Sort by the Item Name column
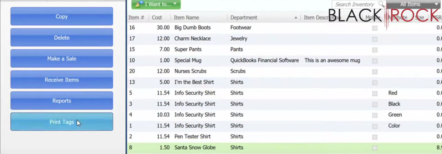The width and height of the screenshot is (442, 154). (x=187, y=18)
